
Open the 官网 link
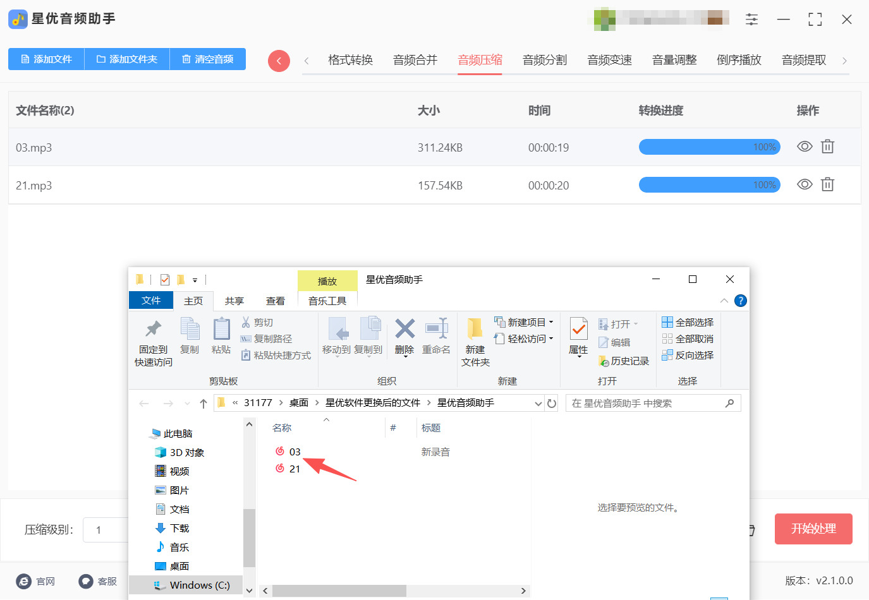point(36,581)
